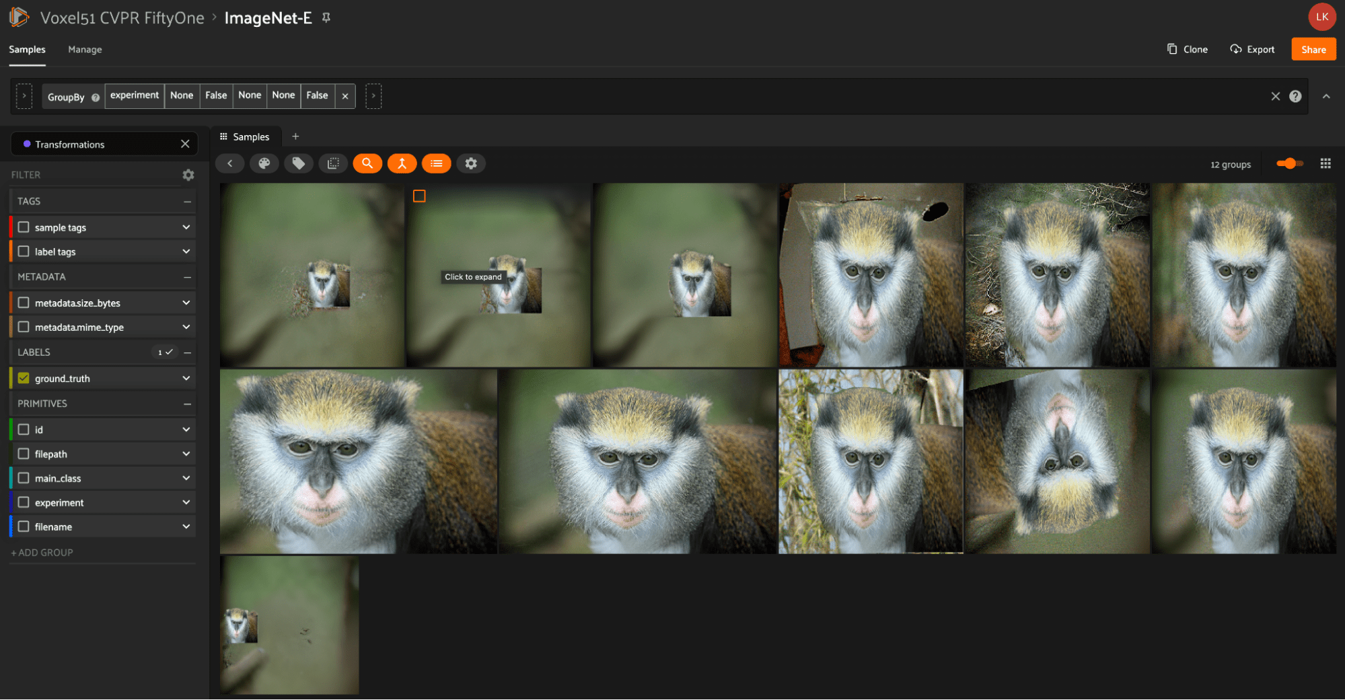Expand the experiment field dropdown
1345x700 pixels.
[186, 502]
